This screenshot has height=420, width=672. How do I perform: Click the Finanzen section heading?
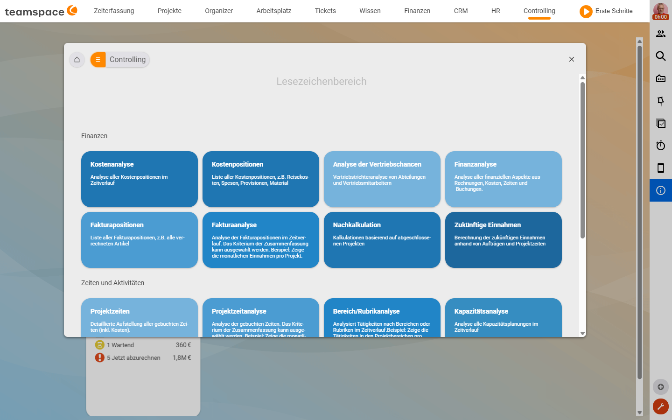pyautogui.click(x=94, y=136)
